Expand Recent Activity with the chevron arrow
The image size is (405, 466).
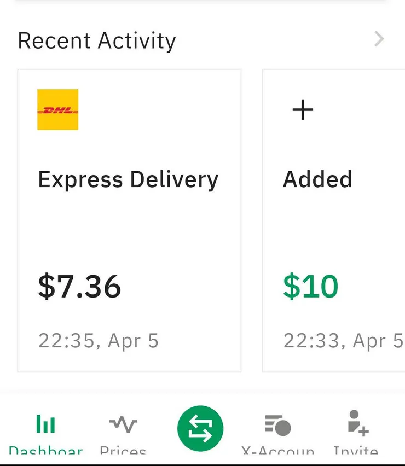point(379,39)
